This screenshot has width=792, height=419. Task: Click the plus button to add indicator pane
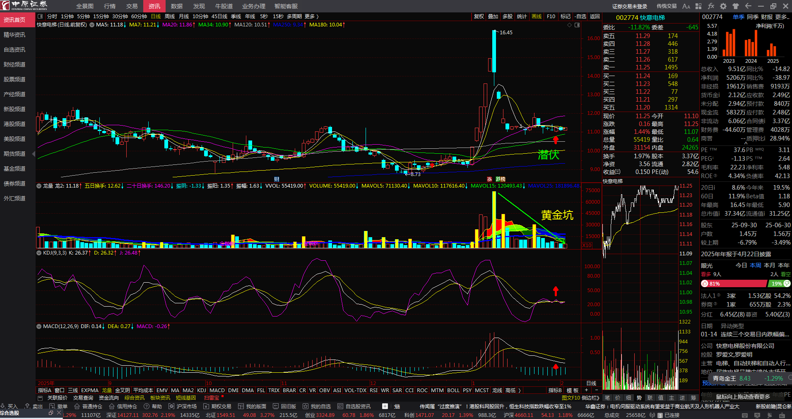(x=586, y=390)
